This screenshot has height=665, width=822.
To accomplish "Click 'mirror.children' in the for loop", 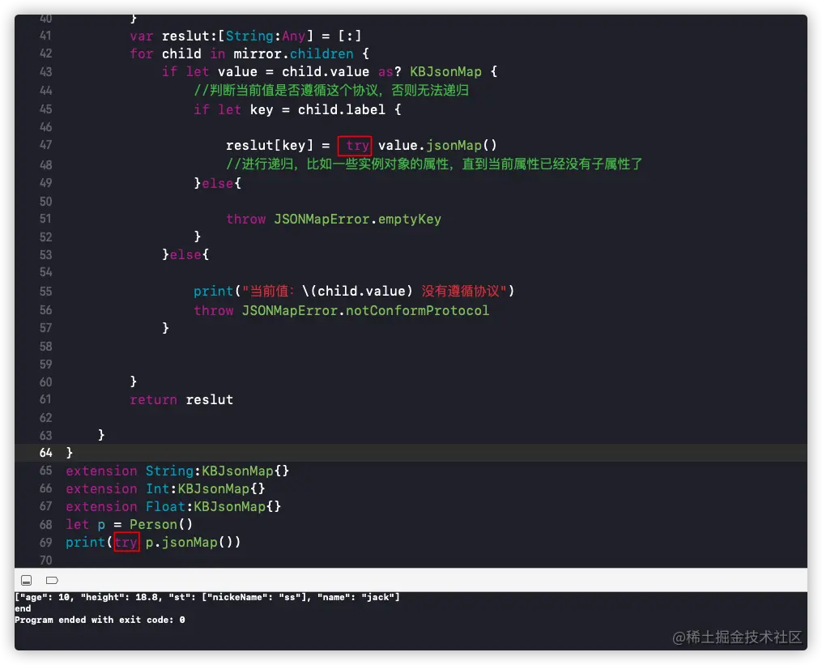I will pyautogui.click(x=293, y=53).
